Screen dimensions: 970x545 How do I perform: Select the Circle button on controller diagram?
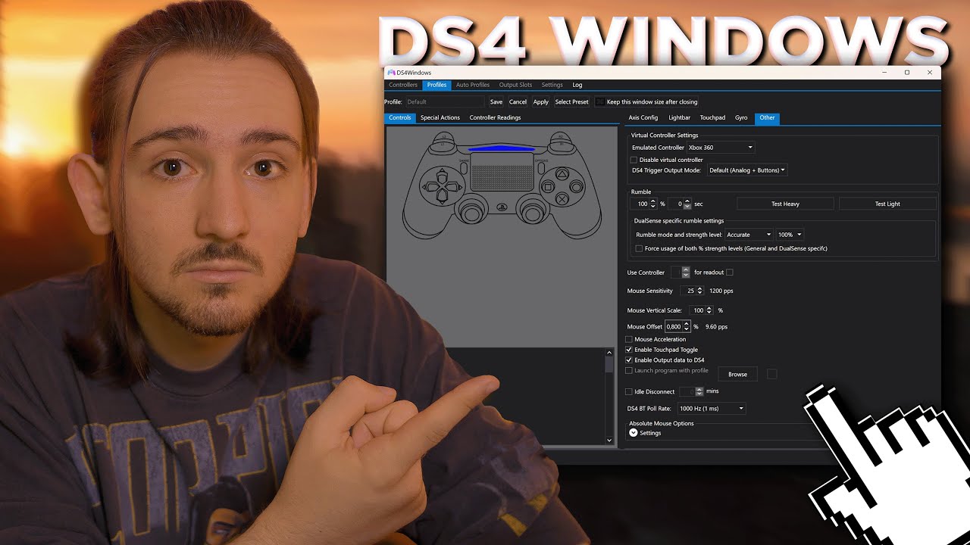click(x=578, y=186)
